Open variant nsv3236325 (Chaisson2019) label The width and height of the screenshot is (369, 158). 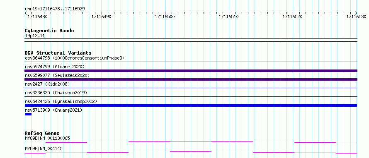click(56, 93)
